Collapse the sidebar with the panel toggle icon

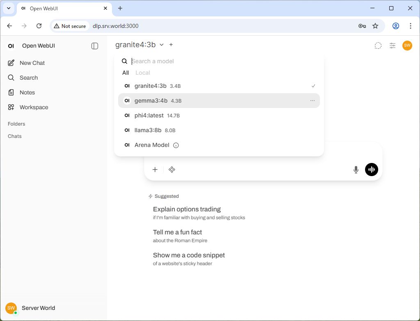coord(95,46)
